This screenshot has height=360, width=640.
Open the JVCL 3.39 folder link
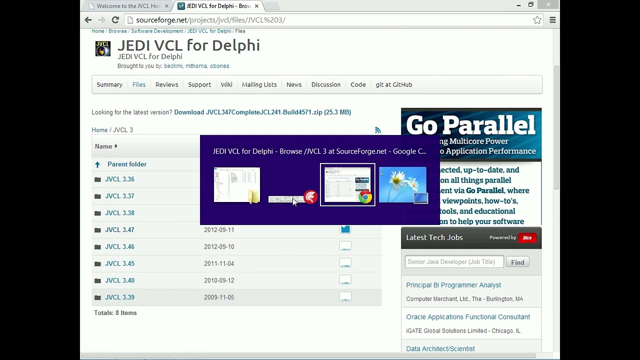coord(119,297)
